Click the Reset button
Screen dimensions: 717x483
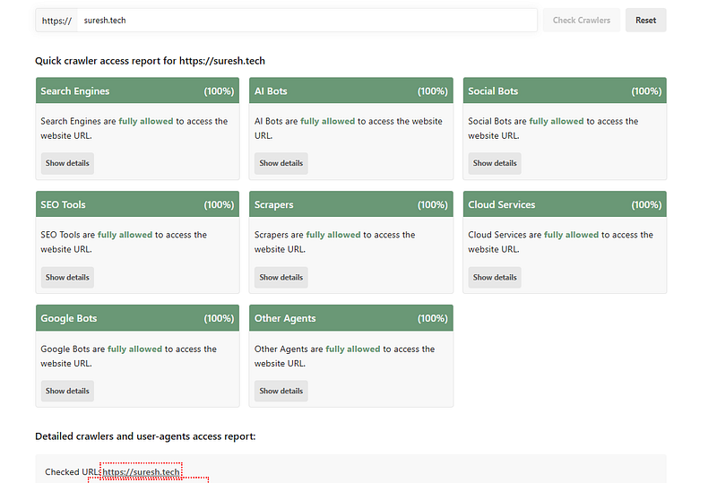point(645,20)
